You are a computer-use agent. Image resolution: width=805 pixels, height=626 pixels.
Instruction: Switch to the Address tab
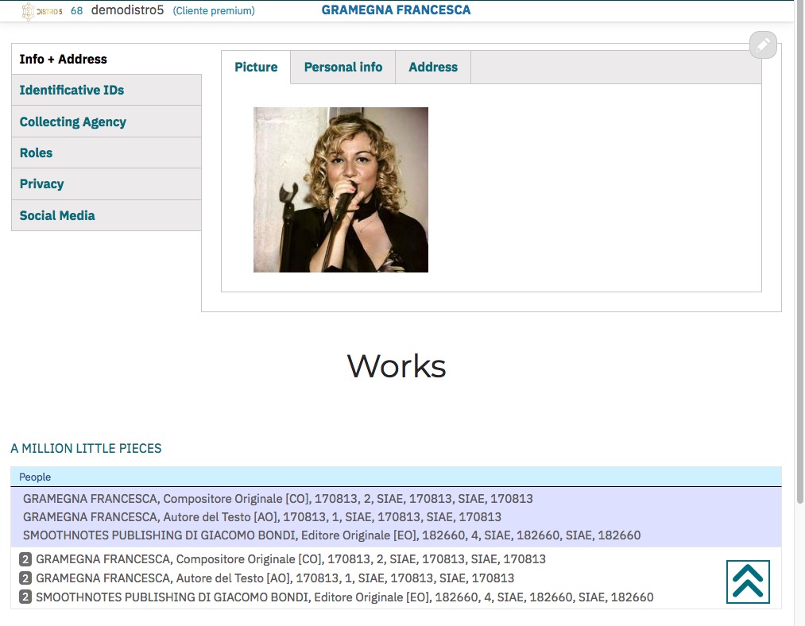click(x=433, y=68)
